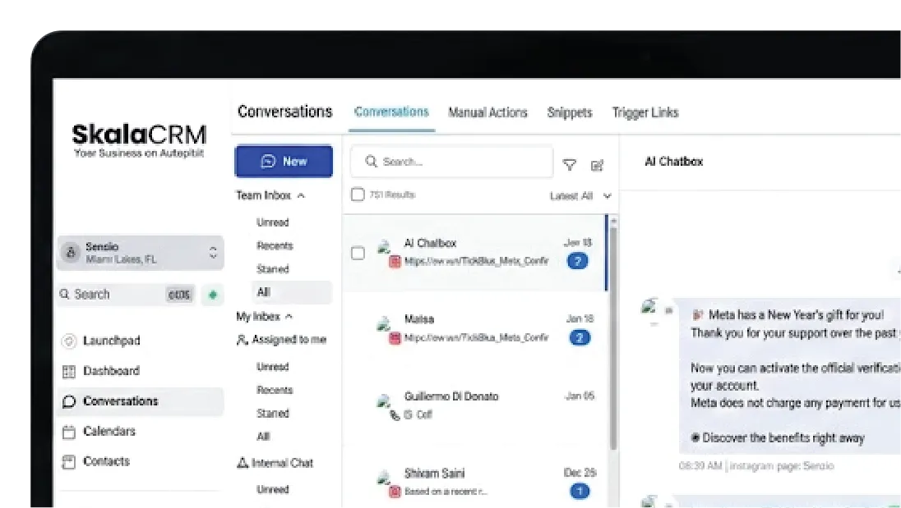Image resolution: width=901 pixels, height=508 pixels.
Task: Click the Sensio account avatar icon
Action: click(x=71, y=252)
